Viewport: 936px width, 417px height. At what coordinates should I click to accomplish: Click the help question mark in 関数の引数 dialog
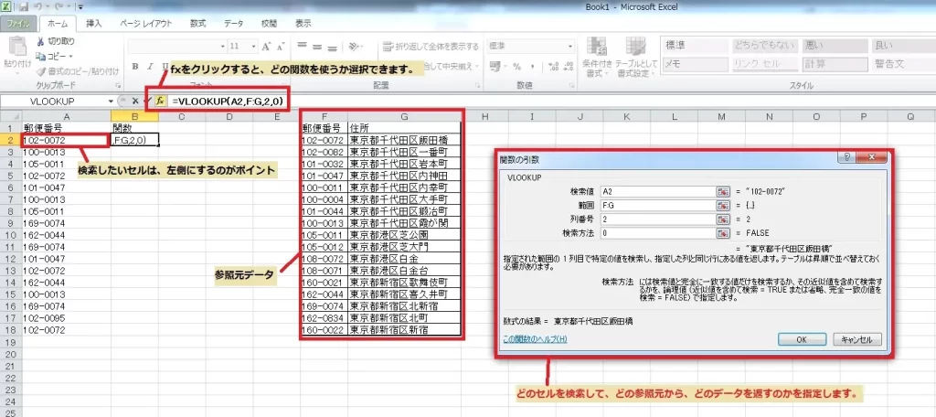pos(846,157)
